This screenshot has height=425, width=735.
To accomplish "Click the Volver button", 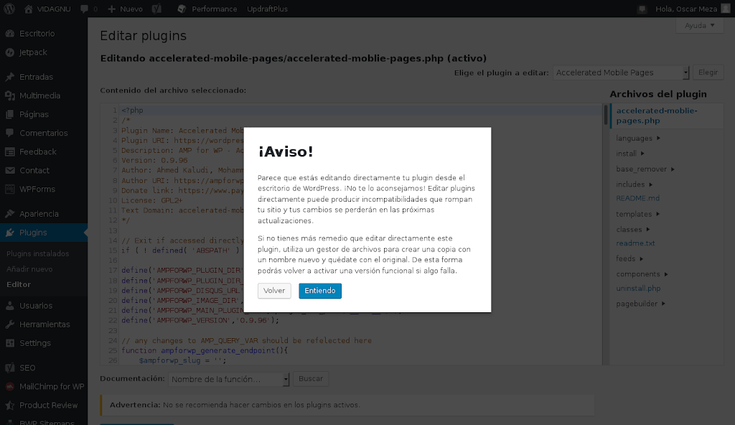I will 274,291.
